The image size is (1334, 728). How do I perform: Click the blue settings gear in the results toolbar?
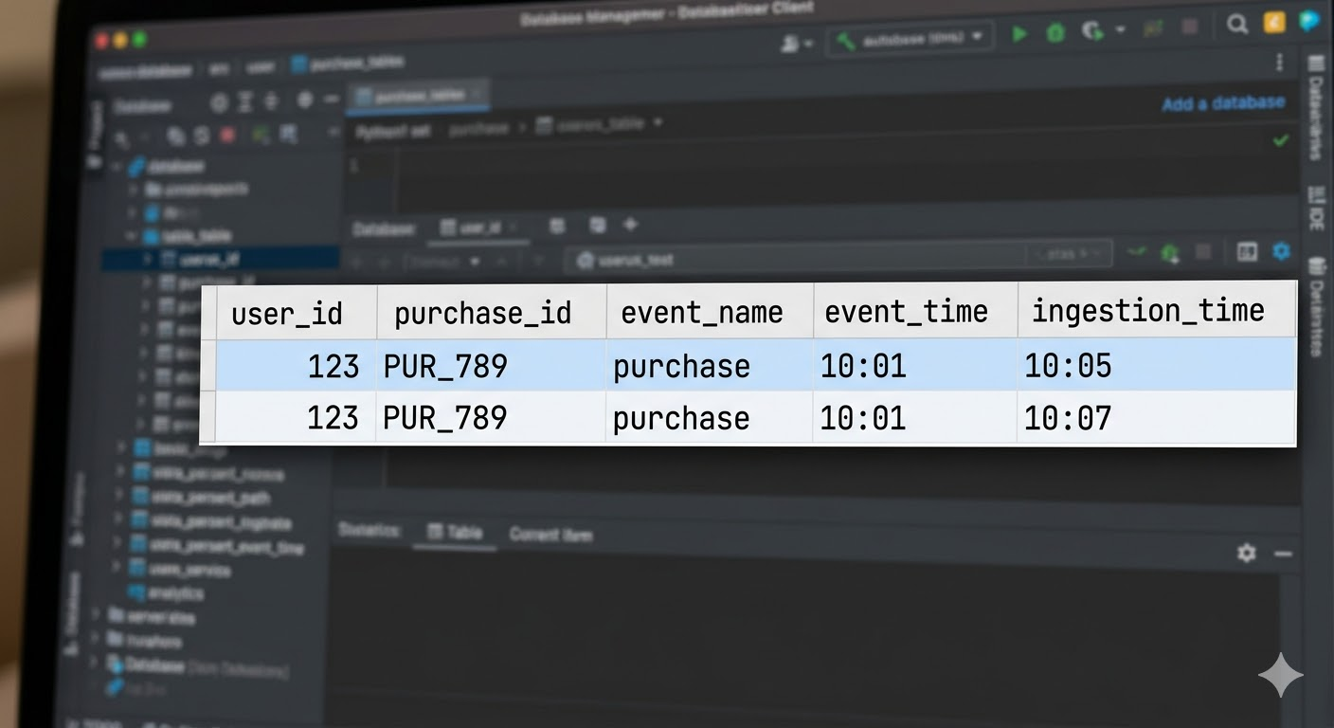(1282, 251)
